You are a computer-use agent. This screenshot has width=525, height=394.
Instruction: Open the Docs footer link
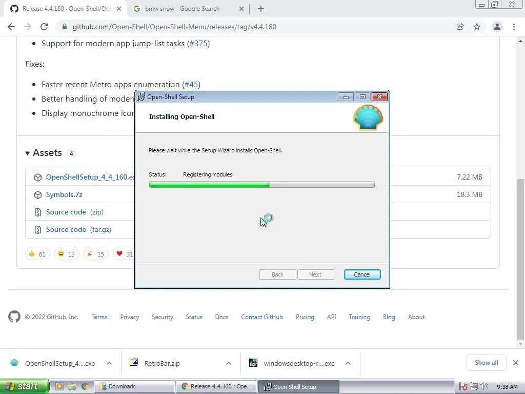[221, 317]
